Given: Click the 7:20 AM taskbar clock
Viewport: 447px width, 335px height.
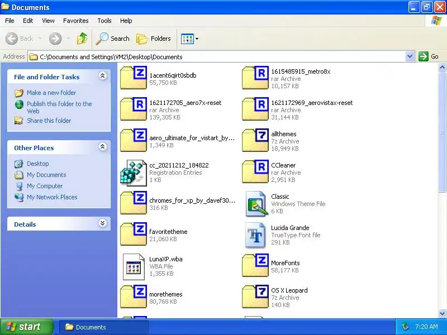Looking at the screenshot, I should pyautogui.click(x=426, y=327).
